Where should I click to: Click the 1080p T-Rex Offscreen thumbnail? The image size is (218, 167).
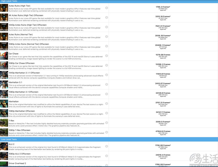click(x=4, y=132)
